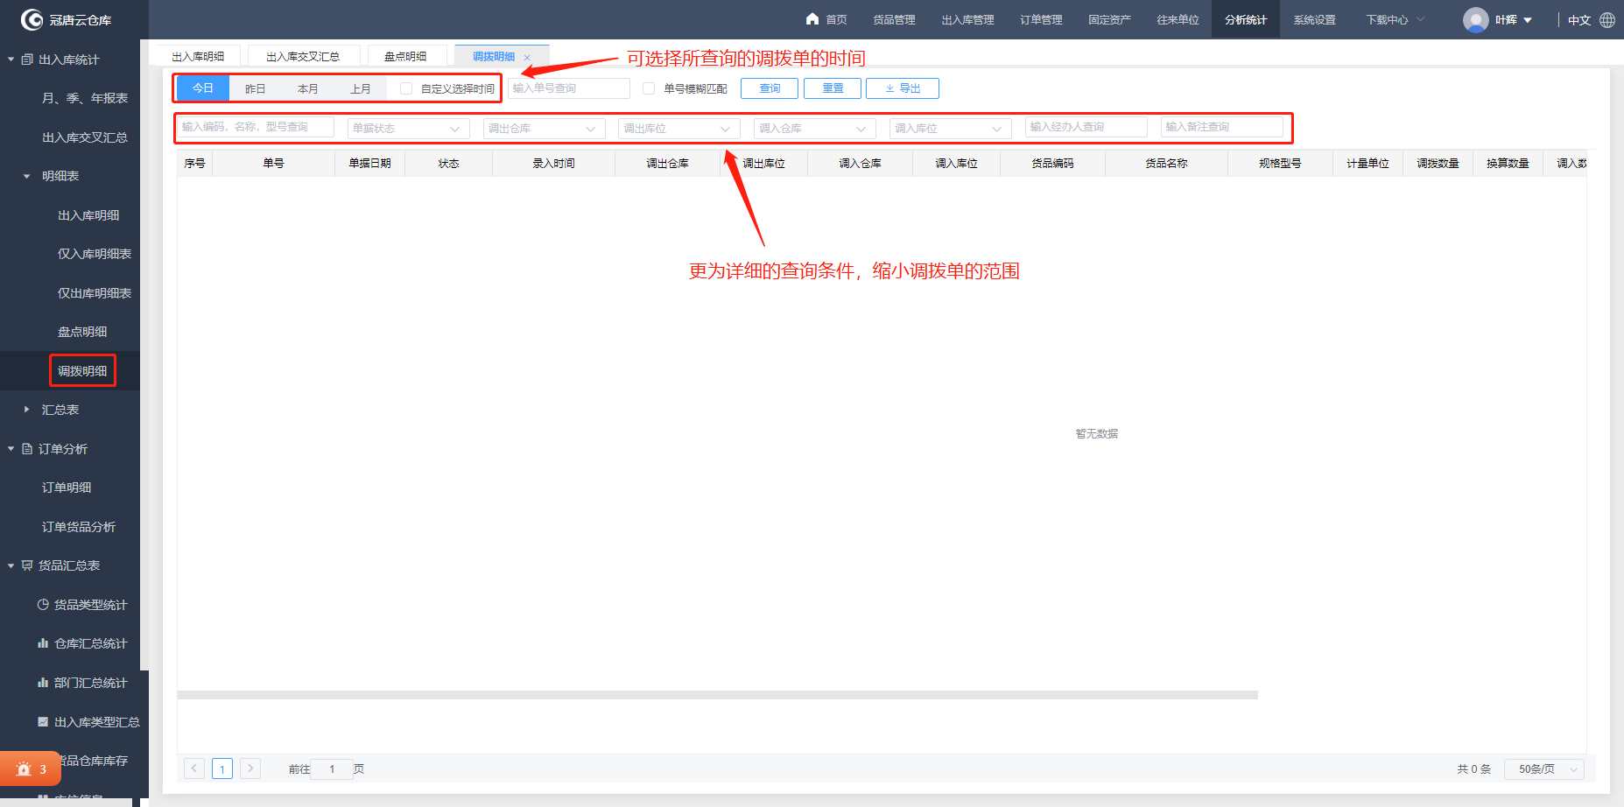Open 部门汇总统计 bar chart item
1624x807 pixels.
(82, 683)
